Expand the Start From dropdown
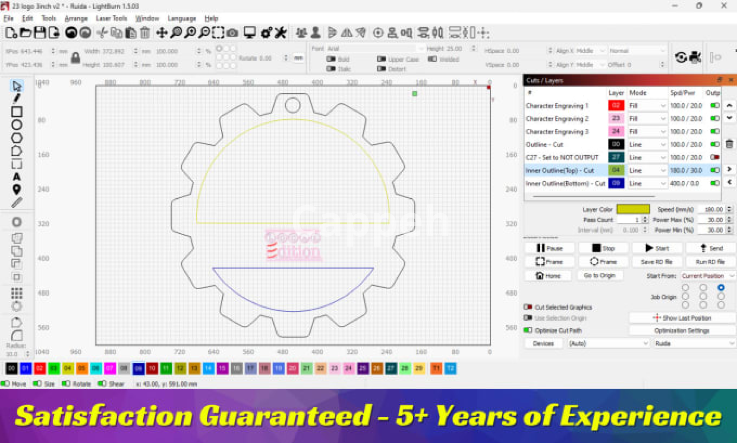The image size is (737, 443). 707,276
